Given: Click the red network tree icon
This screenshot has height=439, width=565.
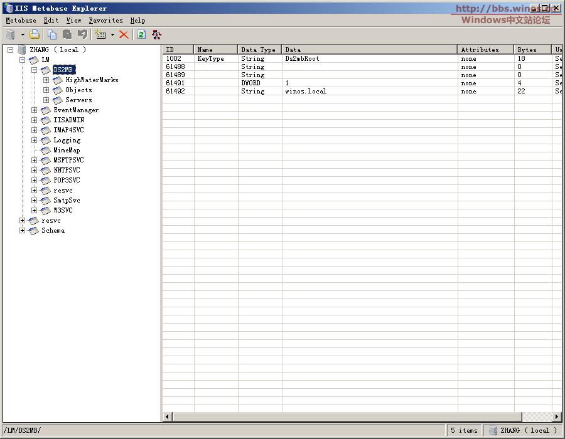Looking at the screenshot, I should click(156, 34).
